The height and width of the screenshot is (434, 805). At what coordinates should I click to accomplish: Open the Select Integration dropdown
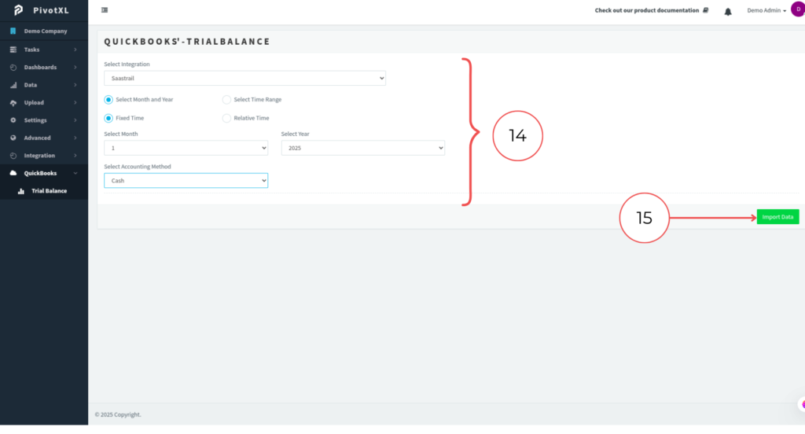pyautogui.click(x=245, y=78)
